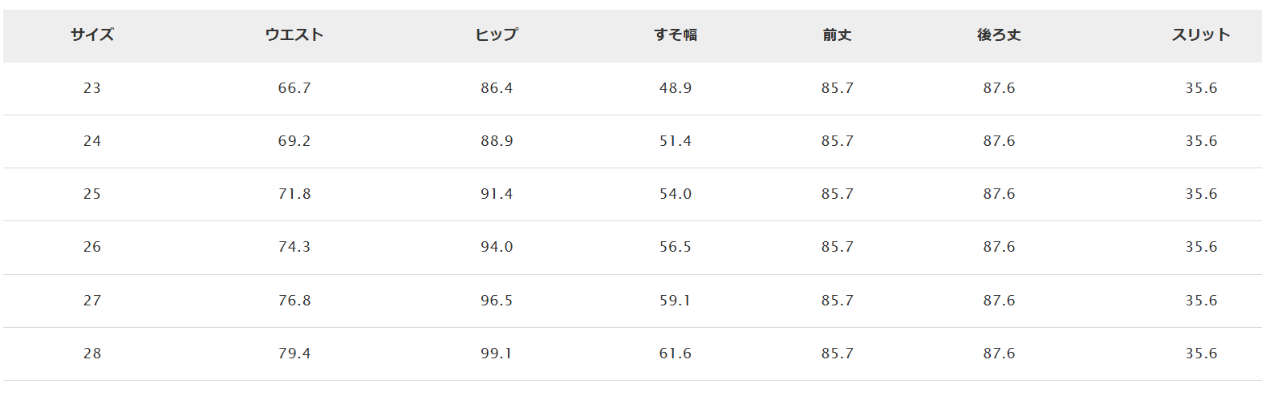Viewport: 1262px width, 396px height.
Task: Click hem width value 54.0
Action: pyautogui.click(x=676, y=194)
